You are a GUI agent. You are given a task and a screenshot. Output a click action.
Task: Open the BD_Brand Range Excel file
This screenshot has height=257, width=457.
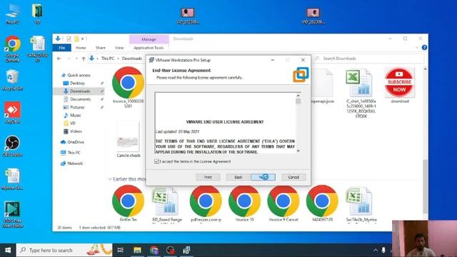(167, 205)
